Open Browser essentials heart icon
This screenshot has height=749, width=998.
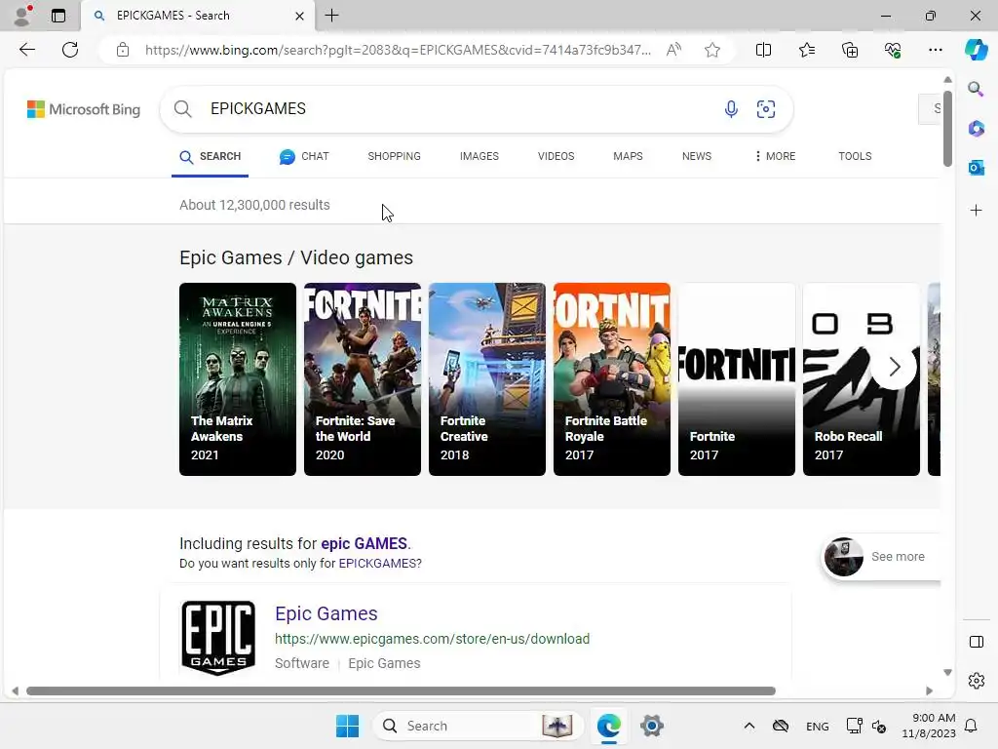893,50
